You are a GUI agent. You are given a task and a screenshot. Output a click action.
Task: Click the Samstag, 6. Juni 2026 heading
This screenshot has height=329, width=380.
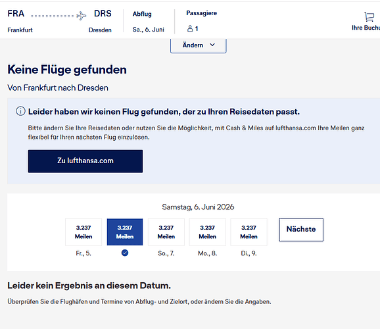coord(198,207)
